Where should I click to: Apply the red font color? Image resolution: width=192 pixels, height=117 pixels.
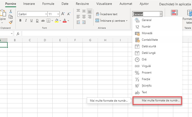click(x=65, y=20)
